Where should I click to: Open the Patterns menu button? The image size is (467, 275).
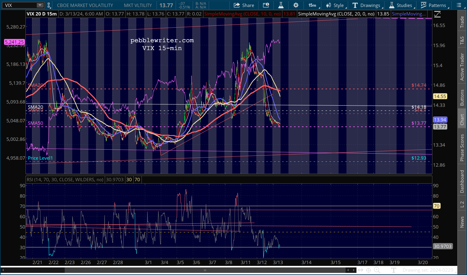click(434, 5)
